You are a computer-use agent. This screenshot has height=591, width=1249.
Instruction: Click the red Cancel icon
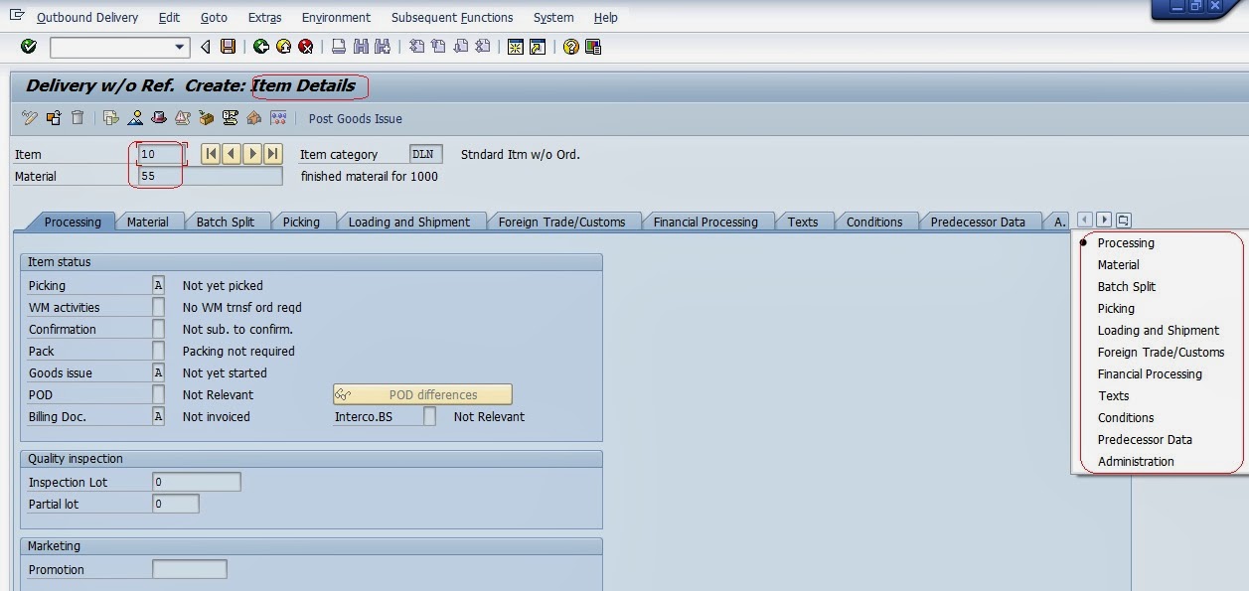(306, 47)
